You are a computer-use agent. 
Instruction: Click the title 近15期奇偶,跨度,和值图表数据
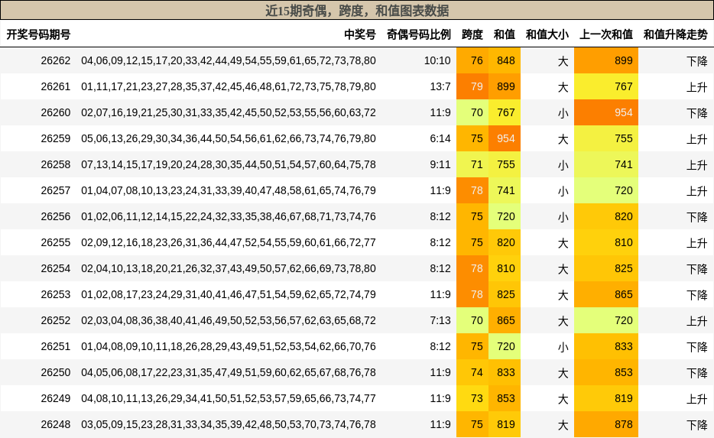point(357,11)
